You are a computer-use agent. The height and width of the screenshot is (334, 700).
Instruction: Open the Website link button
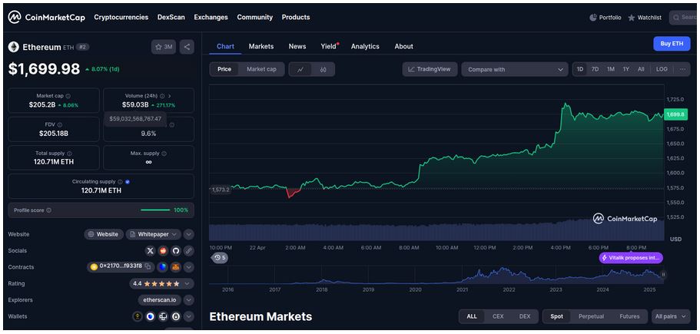click(104, 234)
